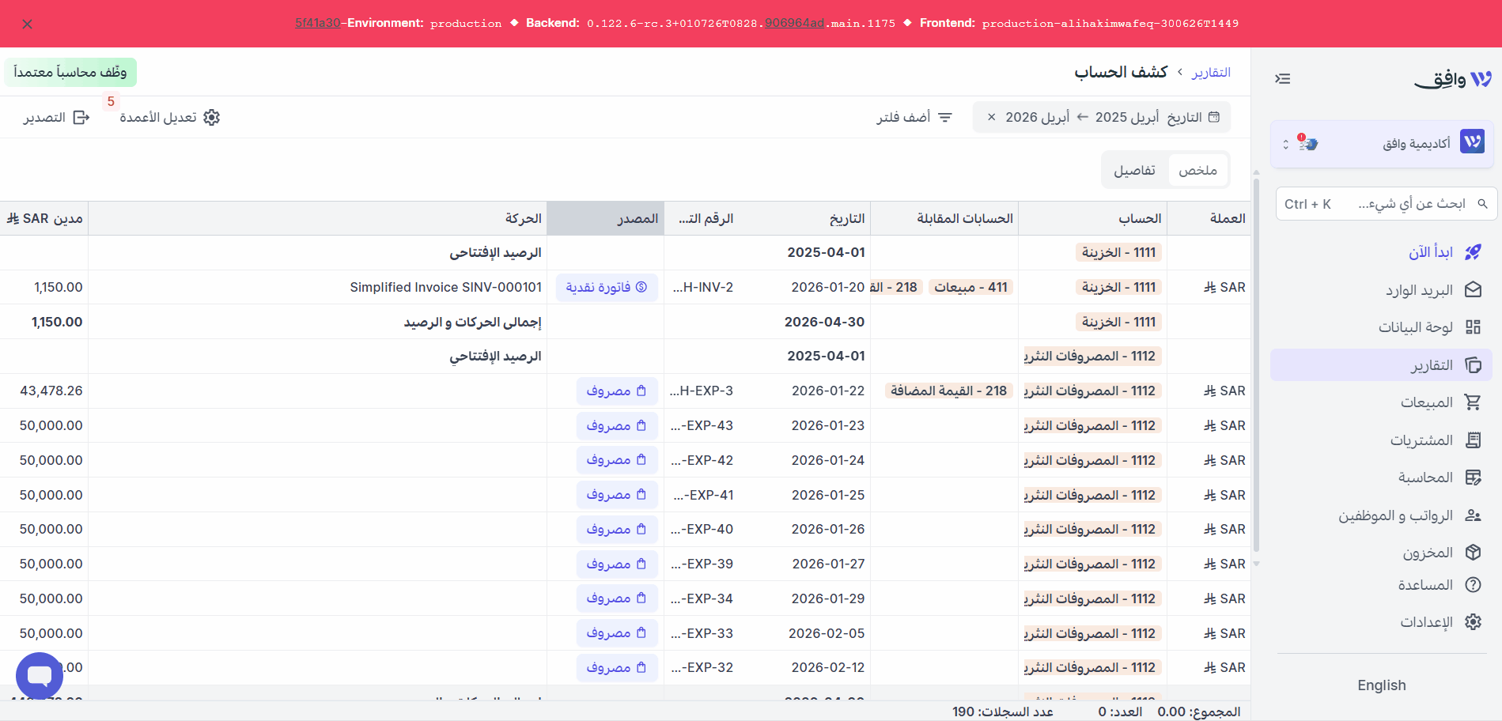Open مصروف link for EXP-33
Image resolution: width=1502 pixels, height=721 pixels.
[617, 633]
